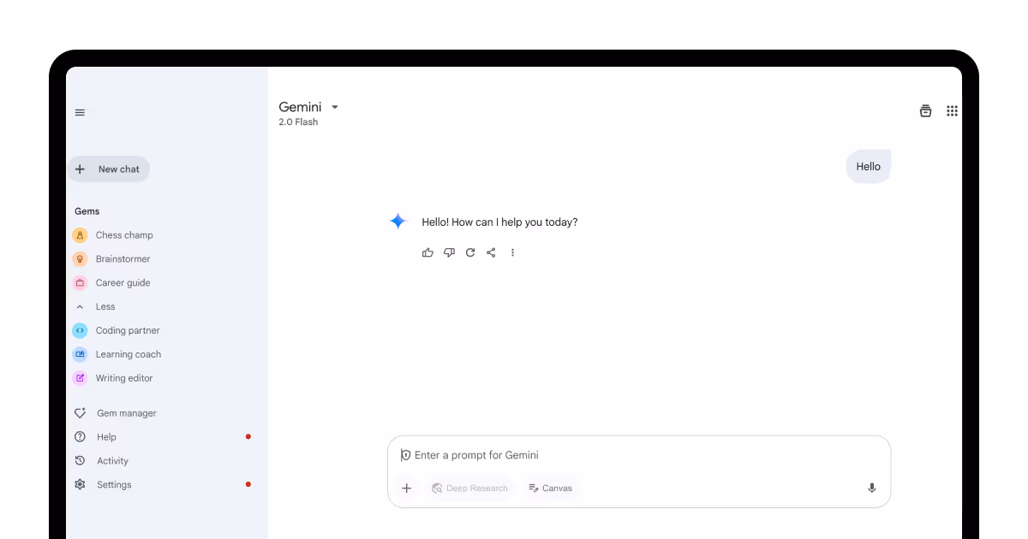Click the Gemini sparkle icon beside response

tap(397, 222)
